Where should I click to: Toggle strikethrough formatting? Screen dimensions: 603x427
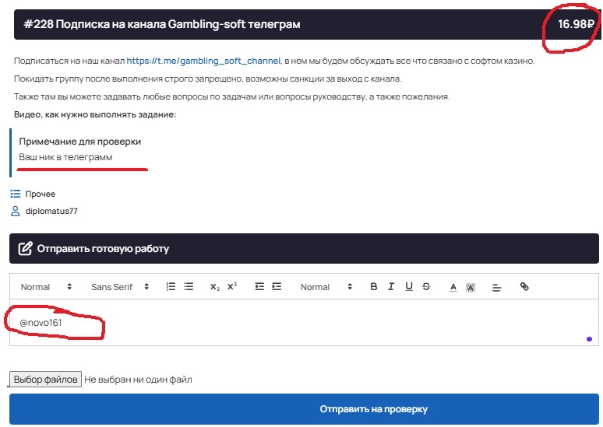pos(426,286)
